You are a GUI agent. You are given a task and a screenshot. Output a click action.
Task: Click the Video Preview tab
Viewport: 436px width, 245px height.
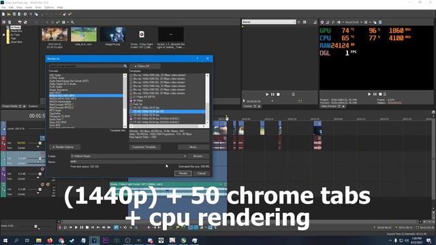tap(329, 106)
